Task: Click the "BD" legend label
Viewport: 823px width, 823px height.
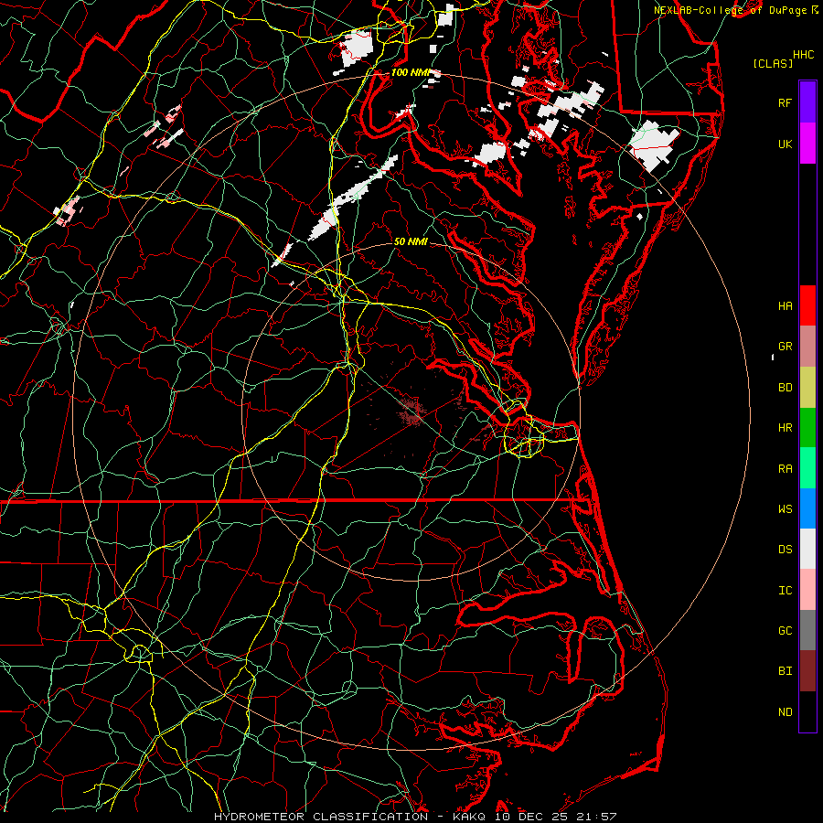Action: (785, 388)
